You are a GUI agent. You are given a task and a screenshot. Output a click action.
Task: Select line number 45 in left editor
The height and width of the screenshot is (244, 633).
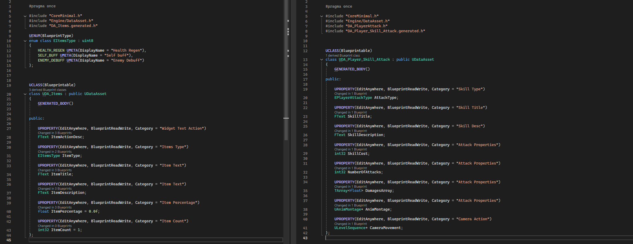point(9,240)
